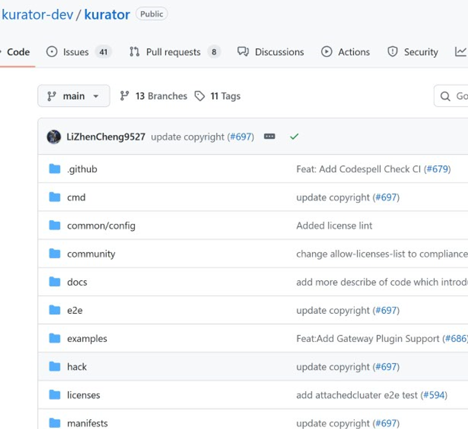Click the branch icon in main button

pyautogui.click(x=52, y=96)
